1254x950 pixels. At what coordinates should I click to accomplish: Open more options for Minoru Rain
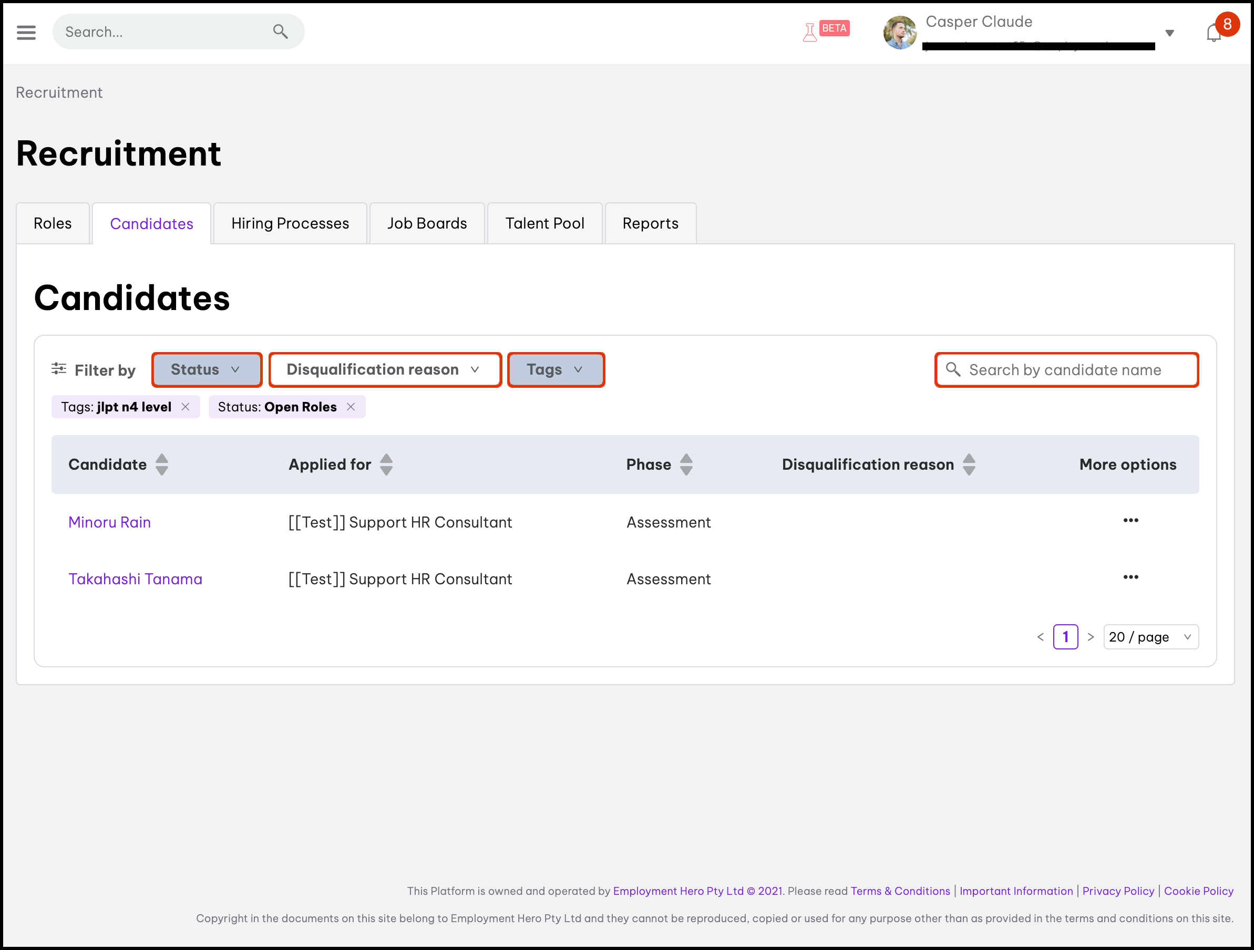(x=1130, y=520)
